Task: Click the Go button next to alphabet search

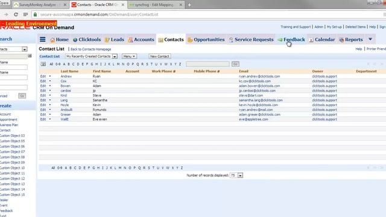Action: point(235,64)
